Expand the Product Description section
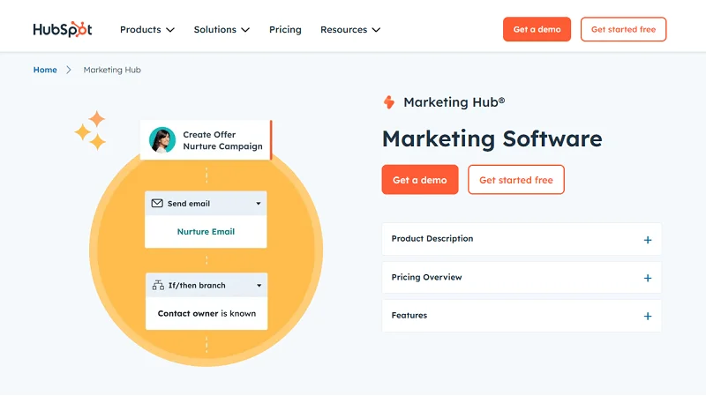The image size is (706, 396). 522,239
